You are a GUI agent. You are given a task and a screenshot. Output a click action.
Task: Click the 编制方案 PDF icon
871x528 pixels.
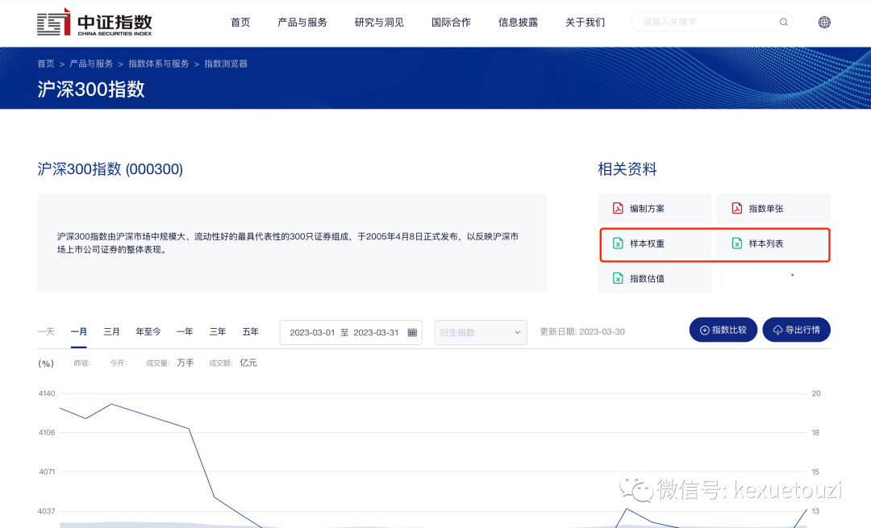(618, 208)
